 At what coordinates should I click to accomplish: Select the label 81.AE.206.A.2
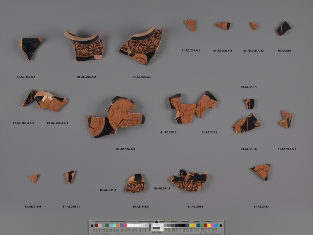click(86, 77)
